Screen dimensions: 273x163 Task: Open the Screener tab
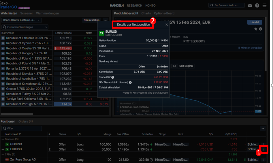pos(27,13)
